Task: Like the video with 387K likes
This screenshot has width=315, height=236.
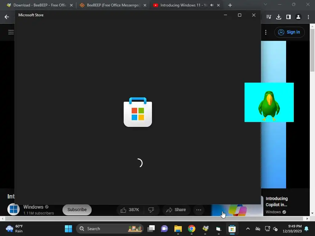Action: [130, 210]
